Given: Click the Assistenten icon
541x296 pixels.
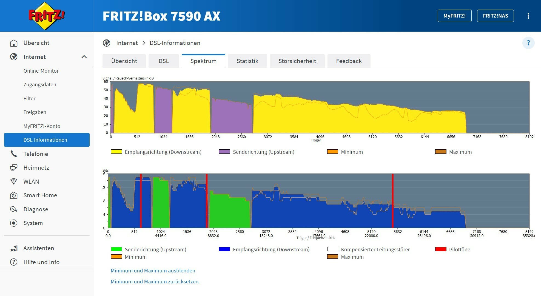Looking at the screenshot, I should pyautogui.click(x=14, y=248).
